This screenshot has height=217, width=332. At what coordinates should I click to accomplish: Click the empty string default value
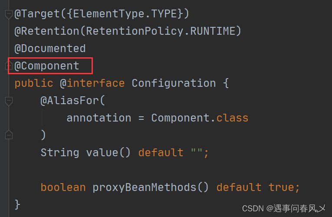coord(197,151)
